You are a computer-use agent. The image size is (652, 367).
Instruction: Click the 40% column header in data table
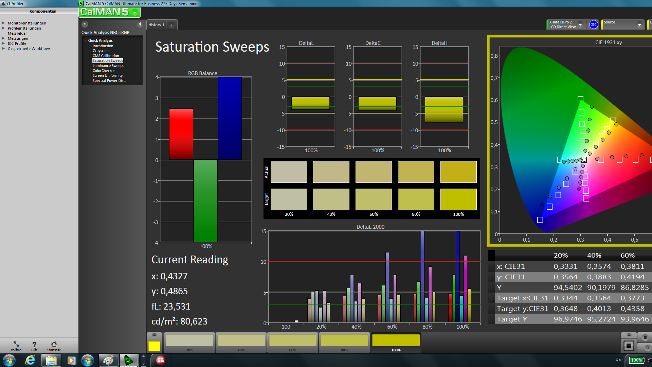click(594, 256)
